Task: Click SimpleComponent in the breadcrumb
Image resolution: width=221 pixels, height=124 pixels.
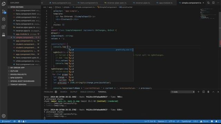Action: tap(107, 7)
